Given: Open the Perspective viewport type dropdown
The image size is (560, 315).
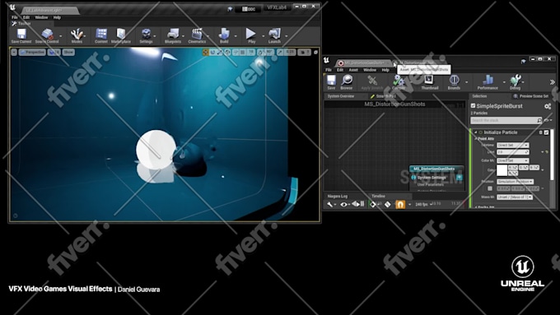Looking at the screenshot, I should point(32,53).
